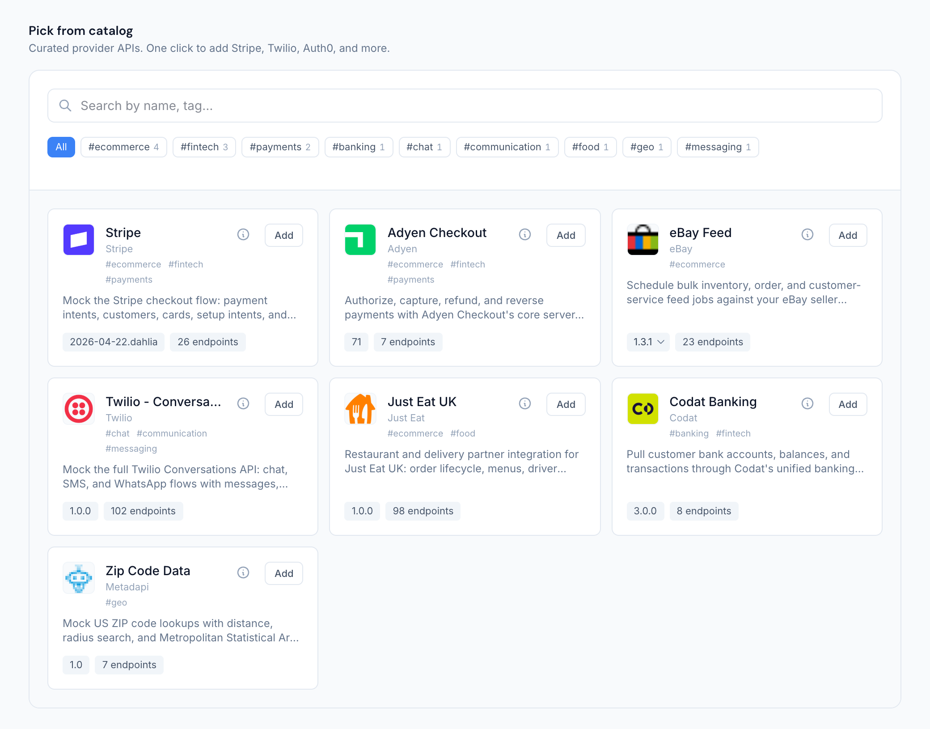Viewport: 930px width, 729px height.
Task: Click version 71 badge on Adyen Checkout
Action: [356, 342]
